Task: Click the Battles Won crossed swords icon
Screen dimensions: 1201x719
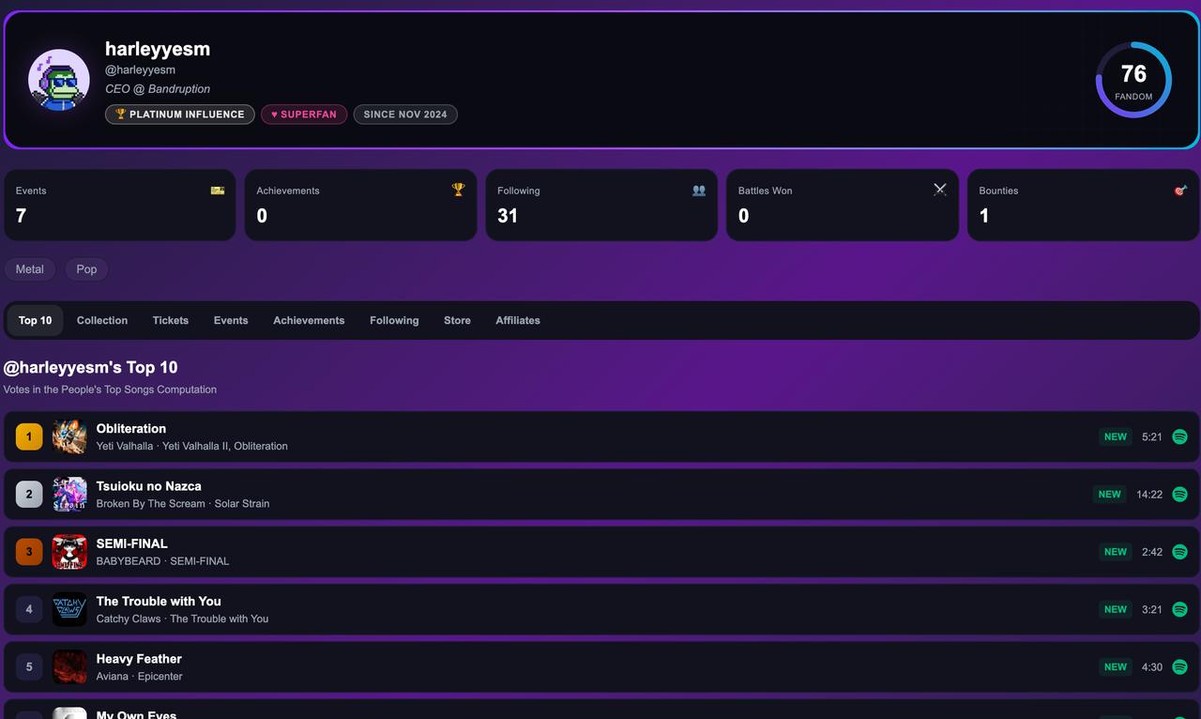Action: 940,190
